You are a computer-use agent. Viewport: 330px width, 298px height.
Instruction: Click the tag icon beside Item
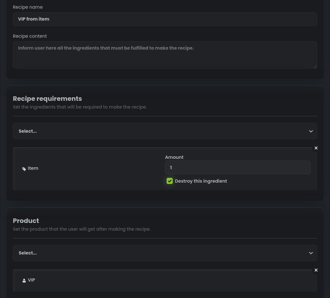click(24, 169)
